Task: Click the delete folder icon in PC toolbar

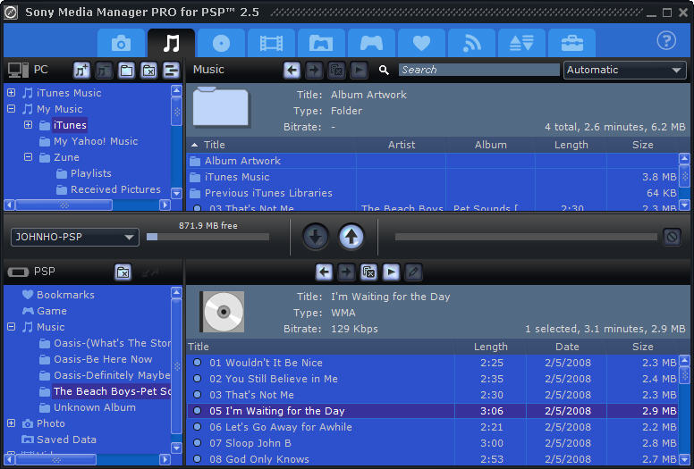Action: 148,70
